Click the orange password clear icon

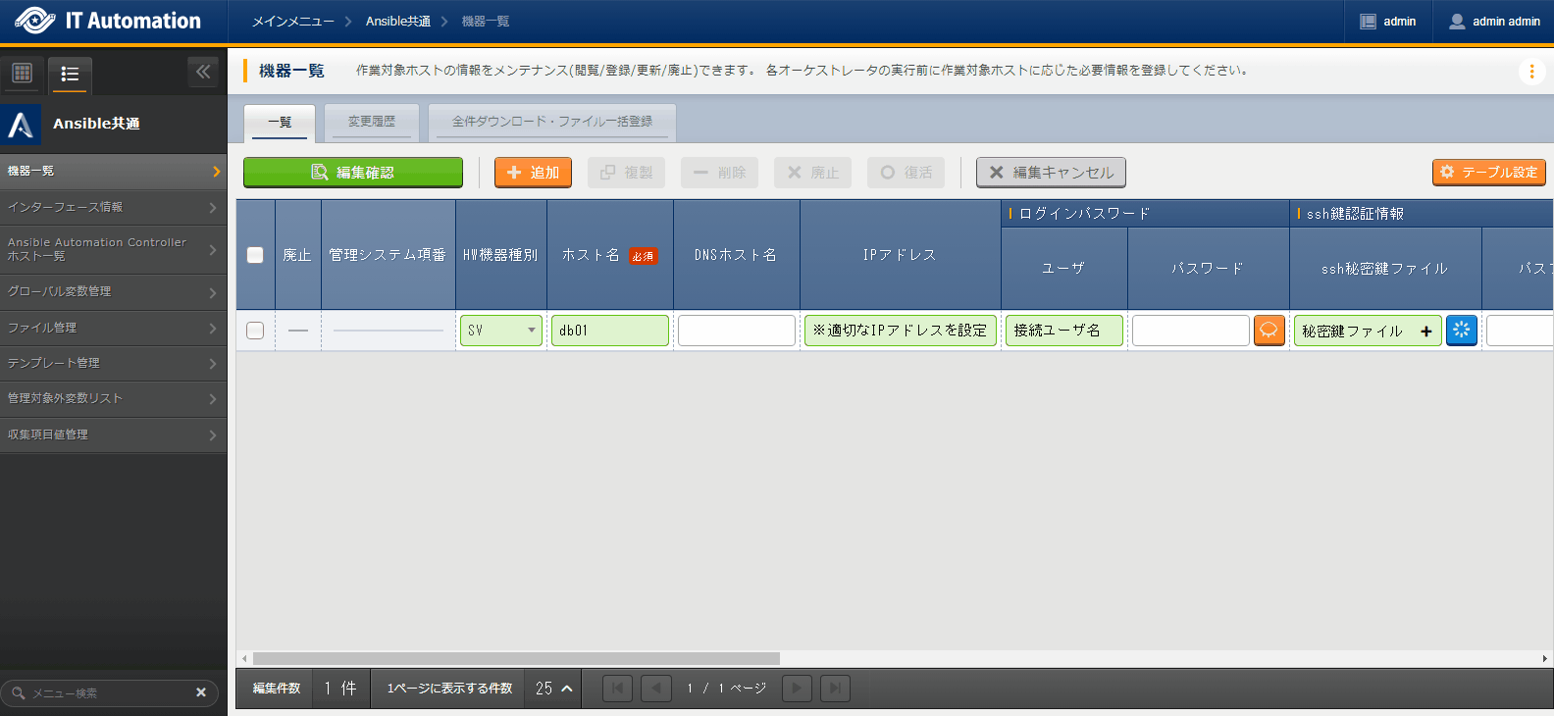tap(1269, 331)
